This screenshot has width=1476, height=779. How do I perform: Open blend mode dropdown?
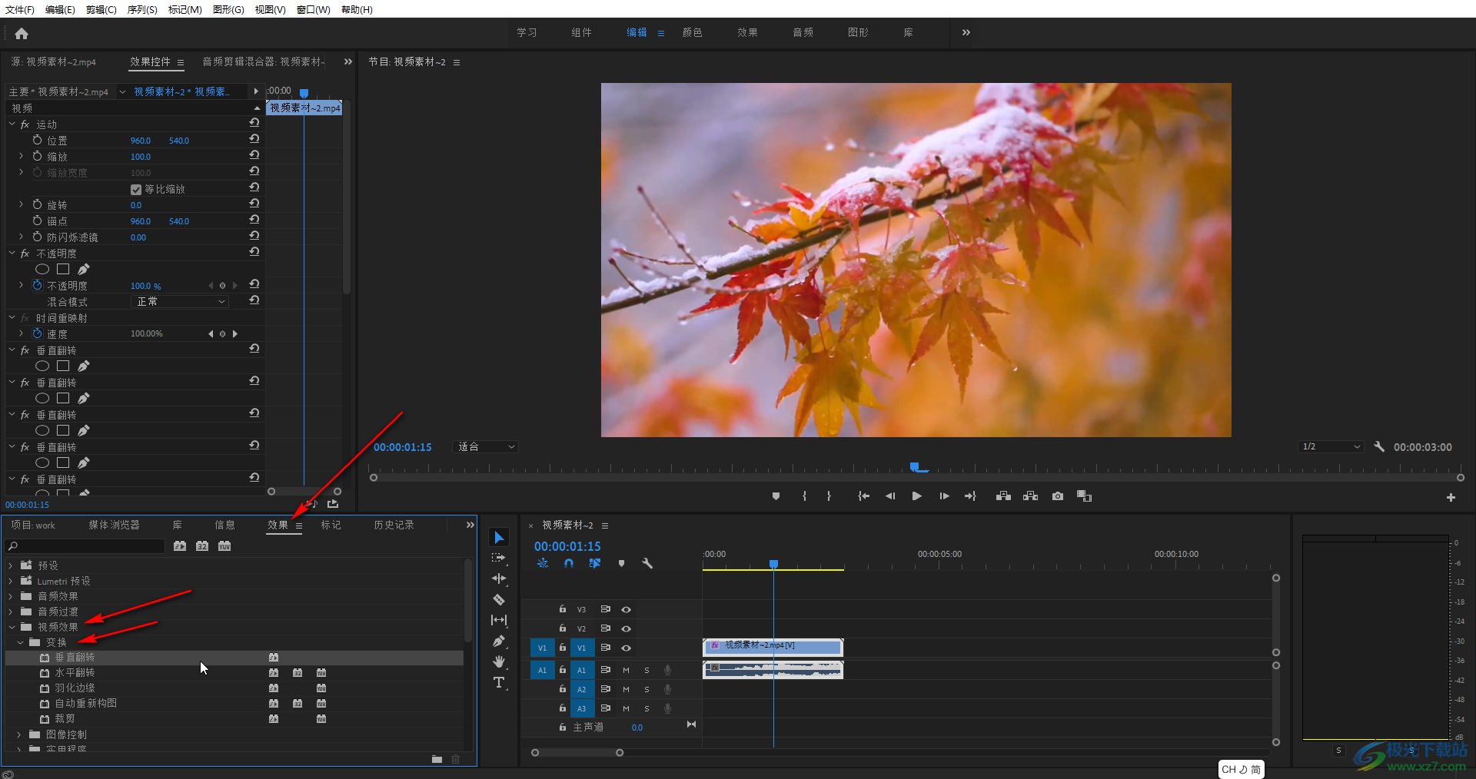pyautogui.click(x=180, y=301)
